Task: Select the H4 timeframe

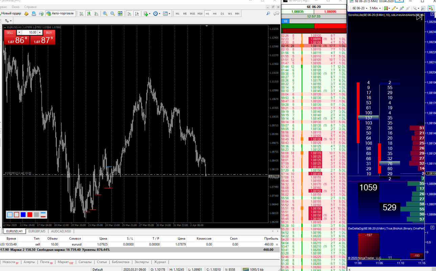Action: [x=215, y=14]
